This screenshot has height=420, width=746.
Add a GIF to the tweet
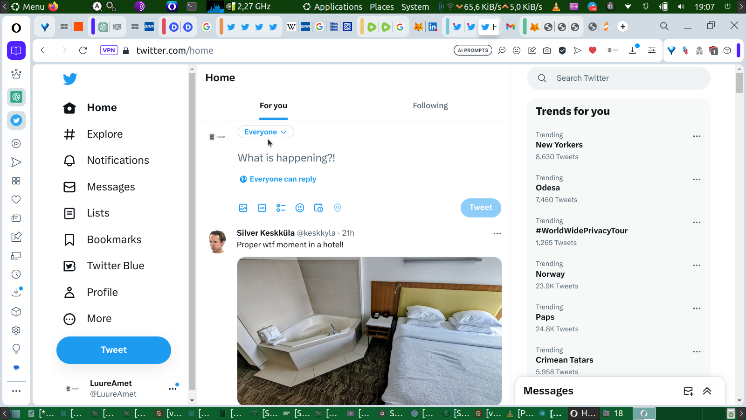262,208
